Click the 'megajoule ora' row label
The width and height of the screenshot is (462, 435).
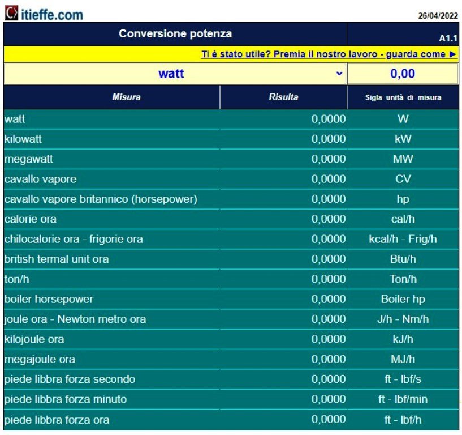click(x=40, y=360)
